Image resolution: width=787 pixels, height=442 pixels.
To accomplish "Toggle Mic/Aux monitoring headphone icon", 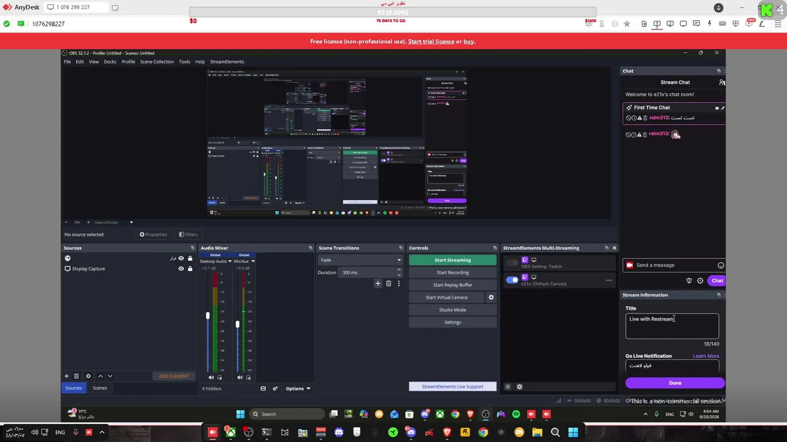I will click(x=248, y=378).
